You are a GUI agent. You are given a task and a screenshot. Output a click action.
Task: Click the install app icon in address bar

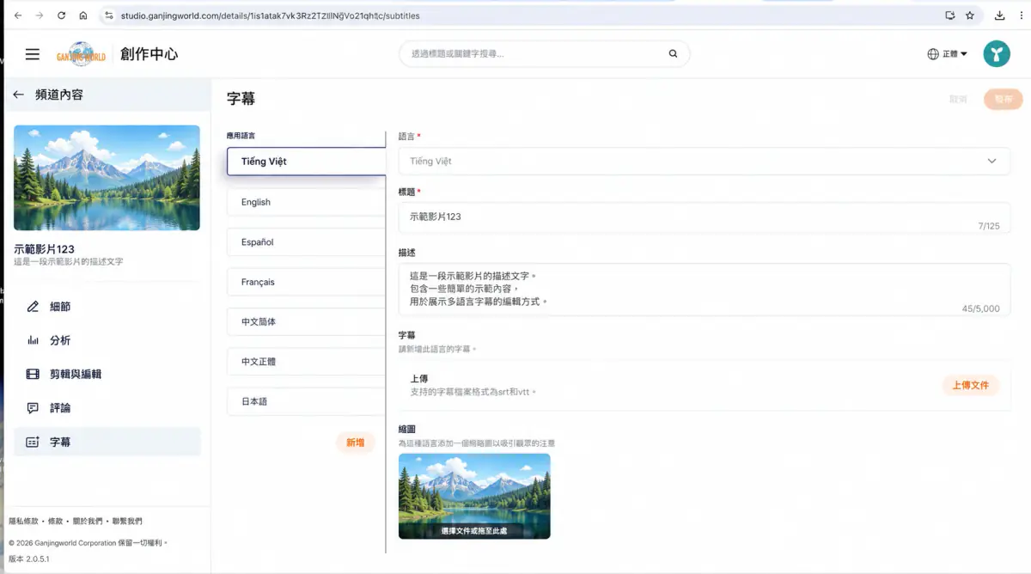[949, 15]
